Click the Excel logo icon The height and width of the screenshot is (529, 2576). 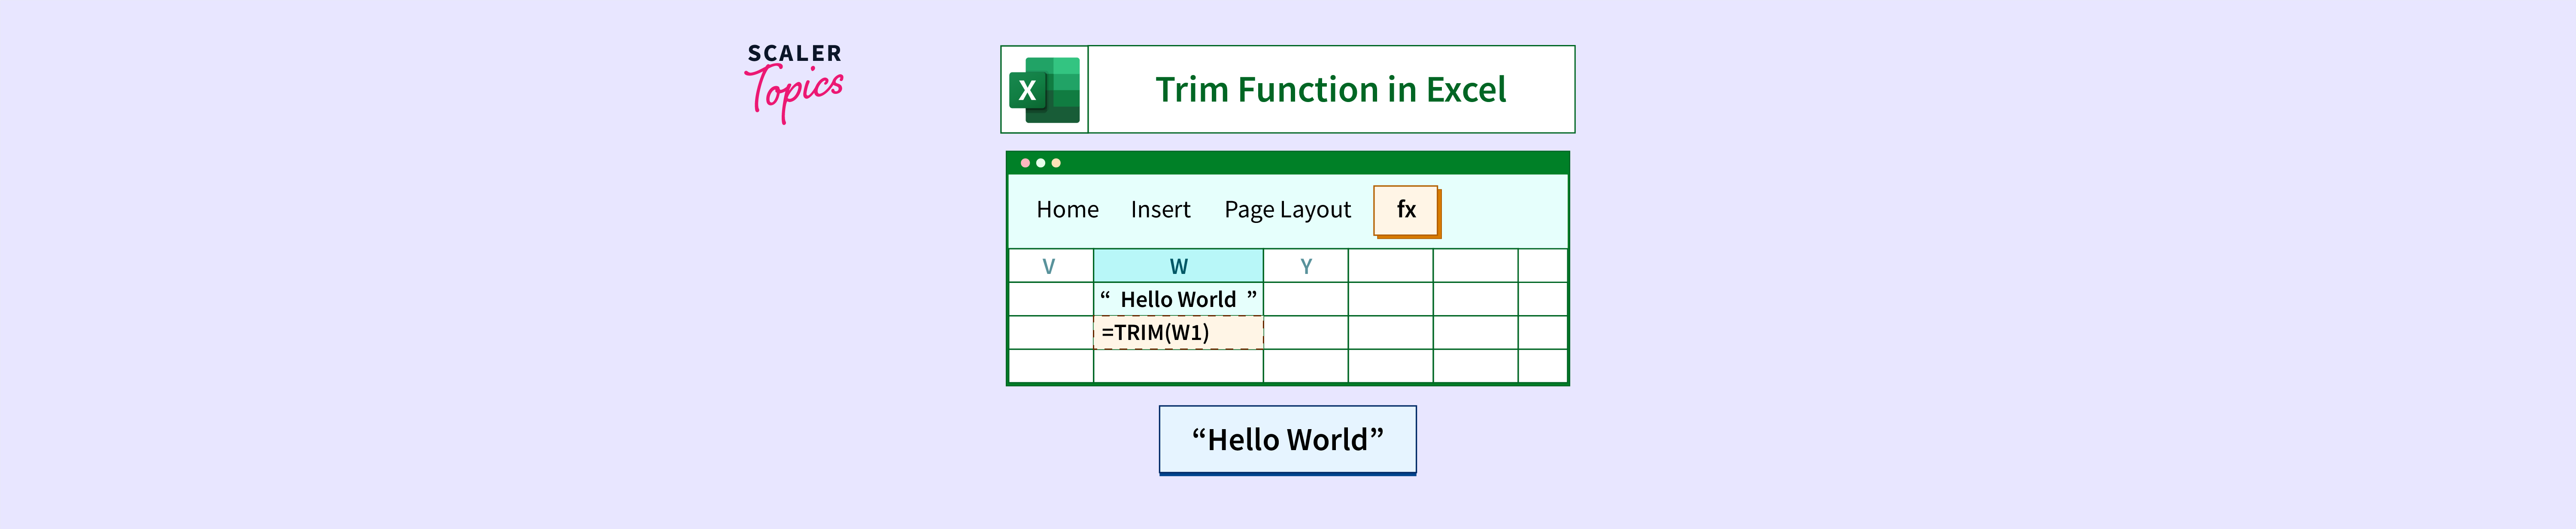[1044, 90]
